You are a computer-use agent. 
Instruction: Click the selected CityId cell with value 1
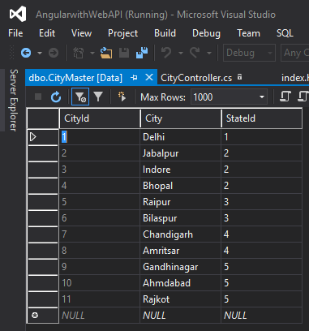click(100, 137)
